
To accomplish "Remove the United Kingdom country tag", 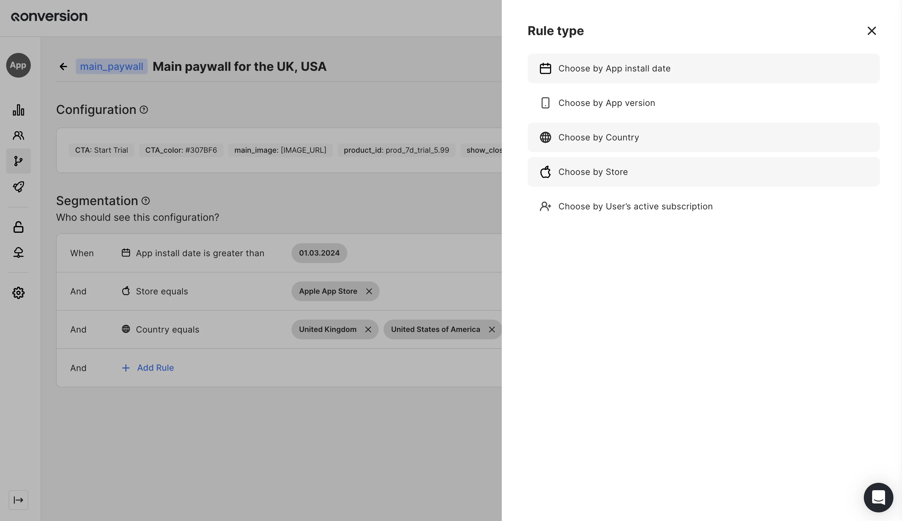I will (x=368, y=329).
